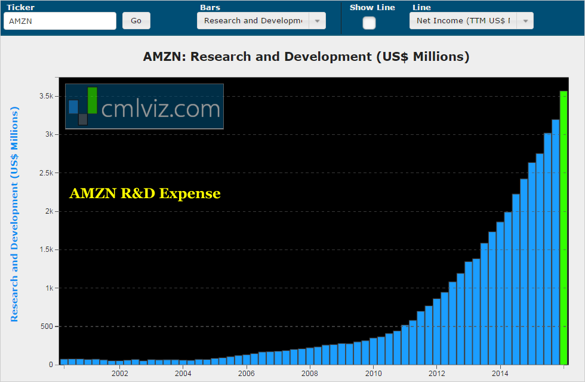Click the "3k" y-axis tick label
585x382 pixels.
coord(49,134)
